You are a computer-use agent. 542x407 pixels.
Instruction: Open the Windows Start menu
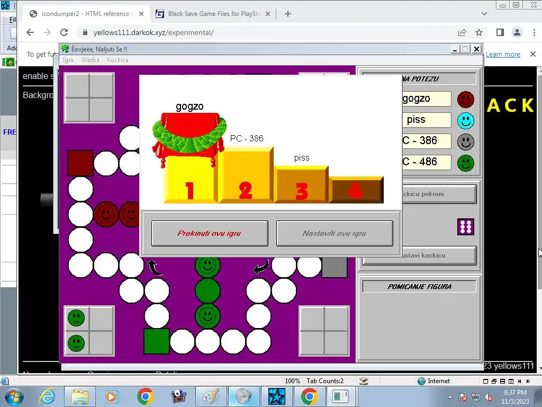pyautogui.click(x=13, y=396)
